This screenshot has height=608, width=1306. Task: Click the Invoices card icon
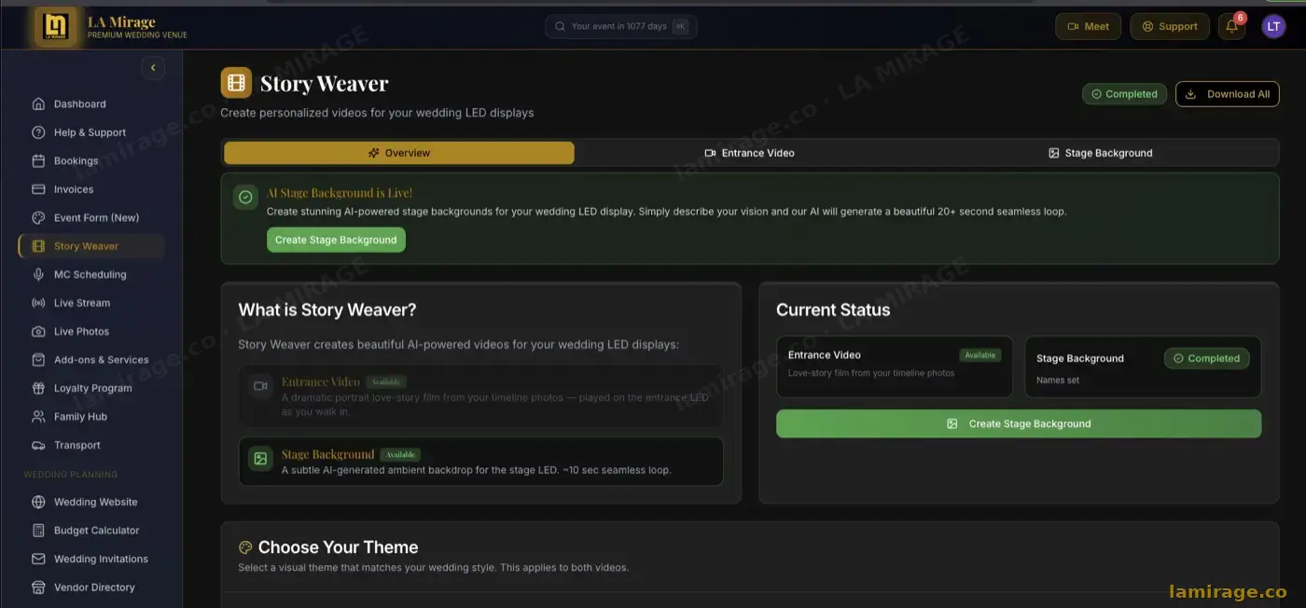[38, 189]
